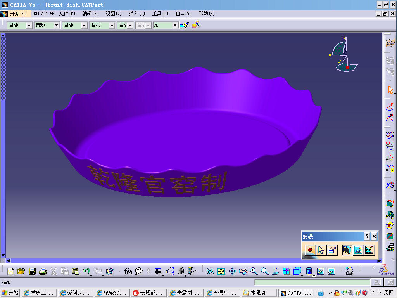Choose the select mode arrow in Capture dialog
This screenshot has width=397, height=298.
pos(321,250)
